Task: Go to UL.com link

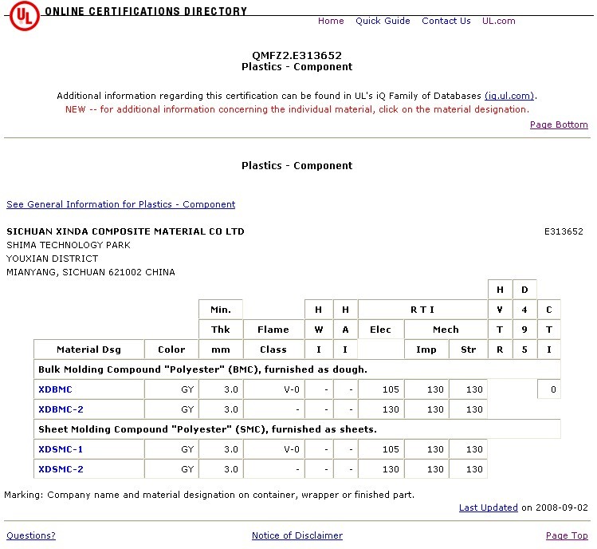Action: pyautogui.click(x=498, y=21)
